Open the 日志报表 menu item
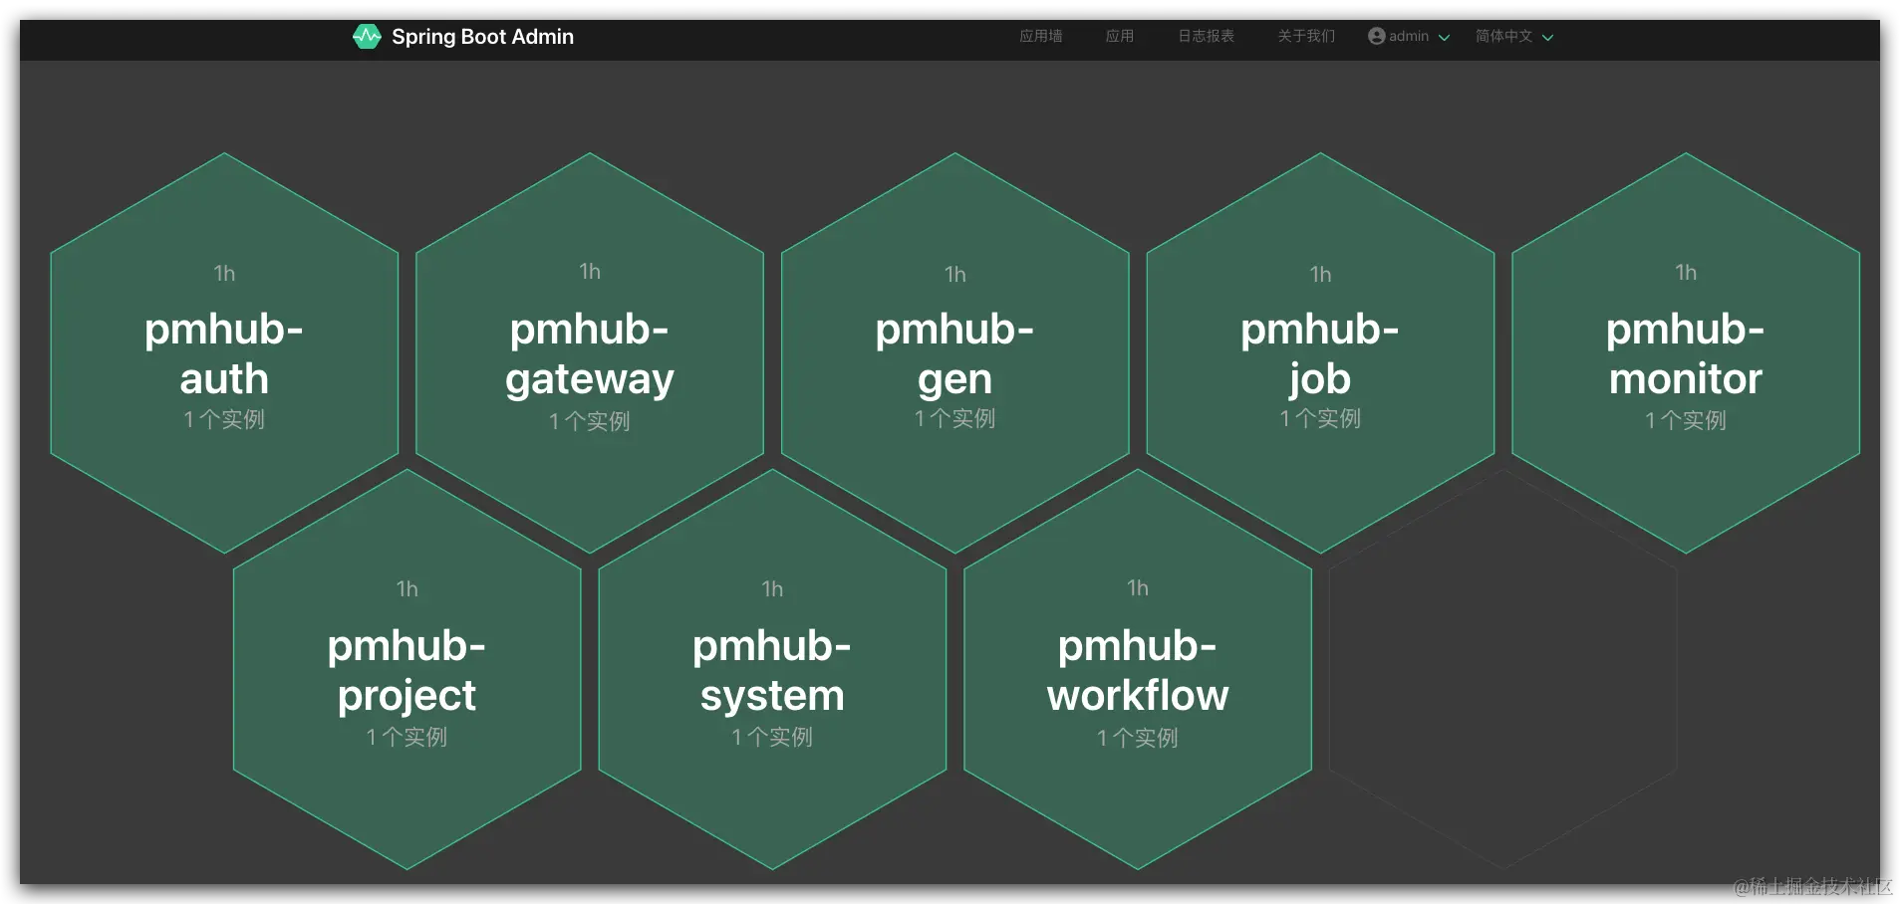Image resolution: width=1900 pixels, height=904 pixels. point(1206,36)
